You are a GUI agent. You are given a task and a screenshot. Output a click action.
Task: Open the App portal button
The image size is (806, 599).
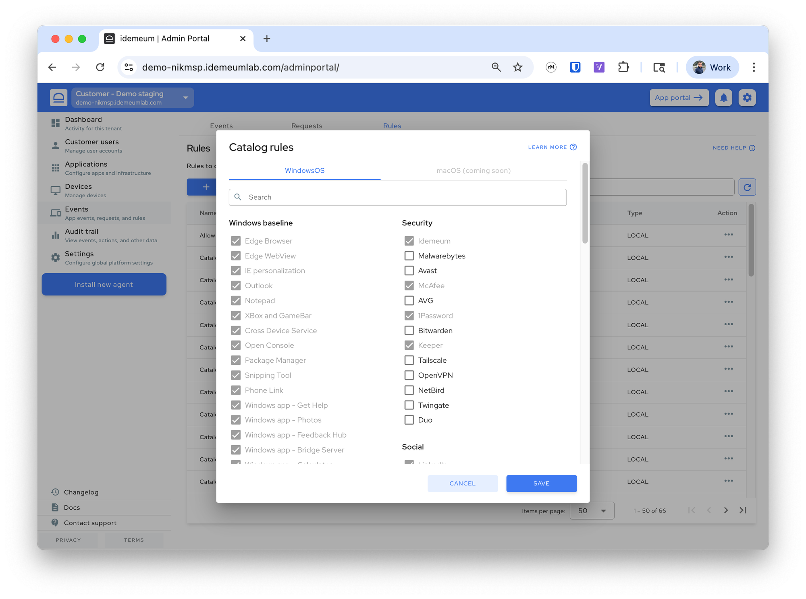point(679,98)
